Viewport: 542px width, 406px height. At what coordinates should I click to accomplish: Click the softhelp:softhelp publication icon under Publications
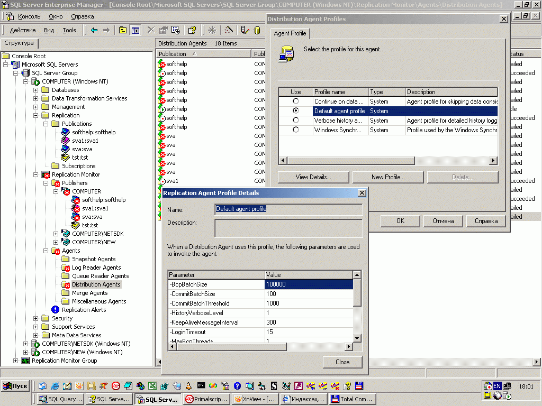pyautogui.click(x=66, y=132)
